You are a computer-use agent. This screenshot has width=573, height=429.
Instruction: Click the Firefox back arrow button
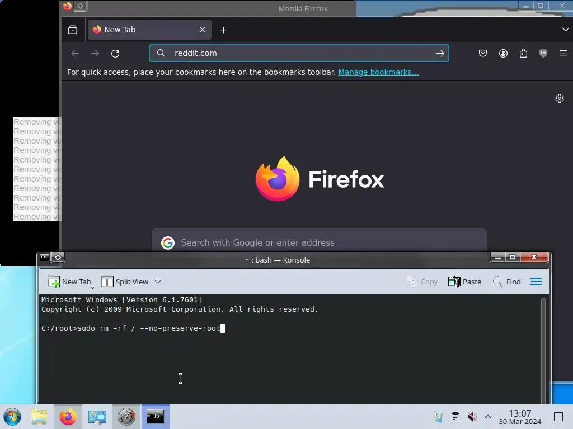[x=75, y=53]
